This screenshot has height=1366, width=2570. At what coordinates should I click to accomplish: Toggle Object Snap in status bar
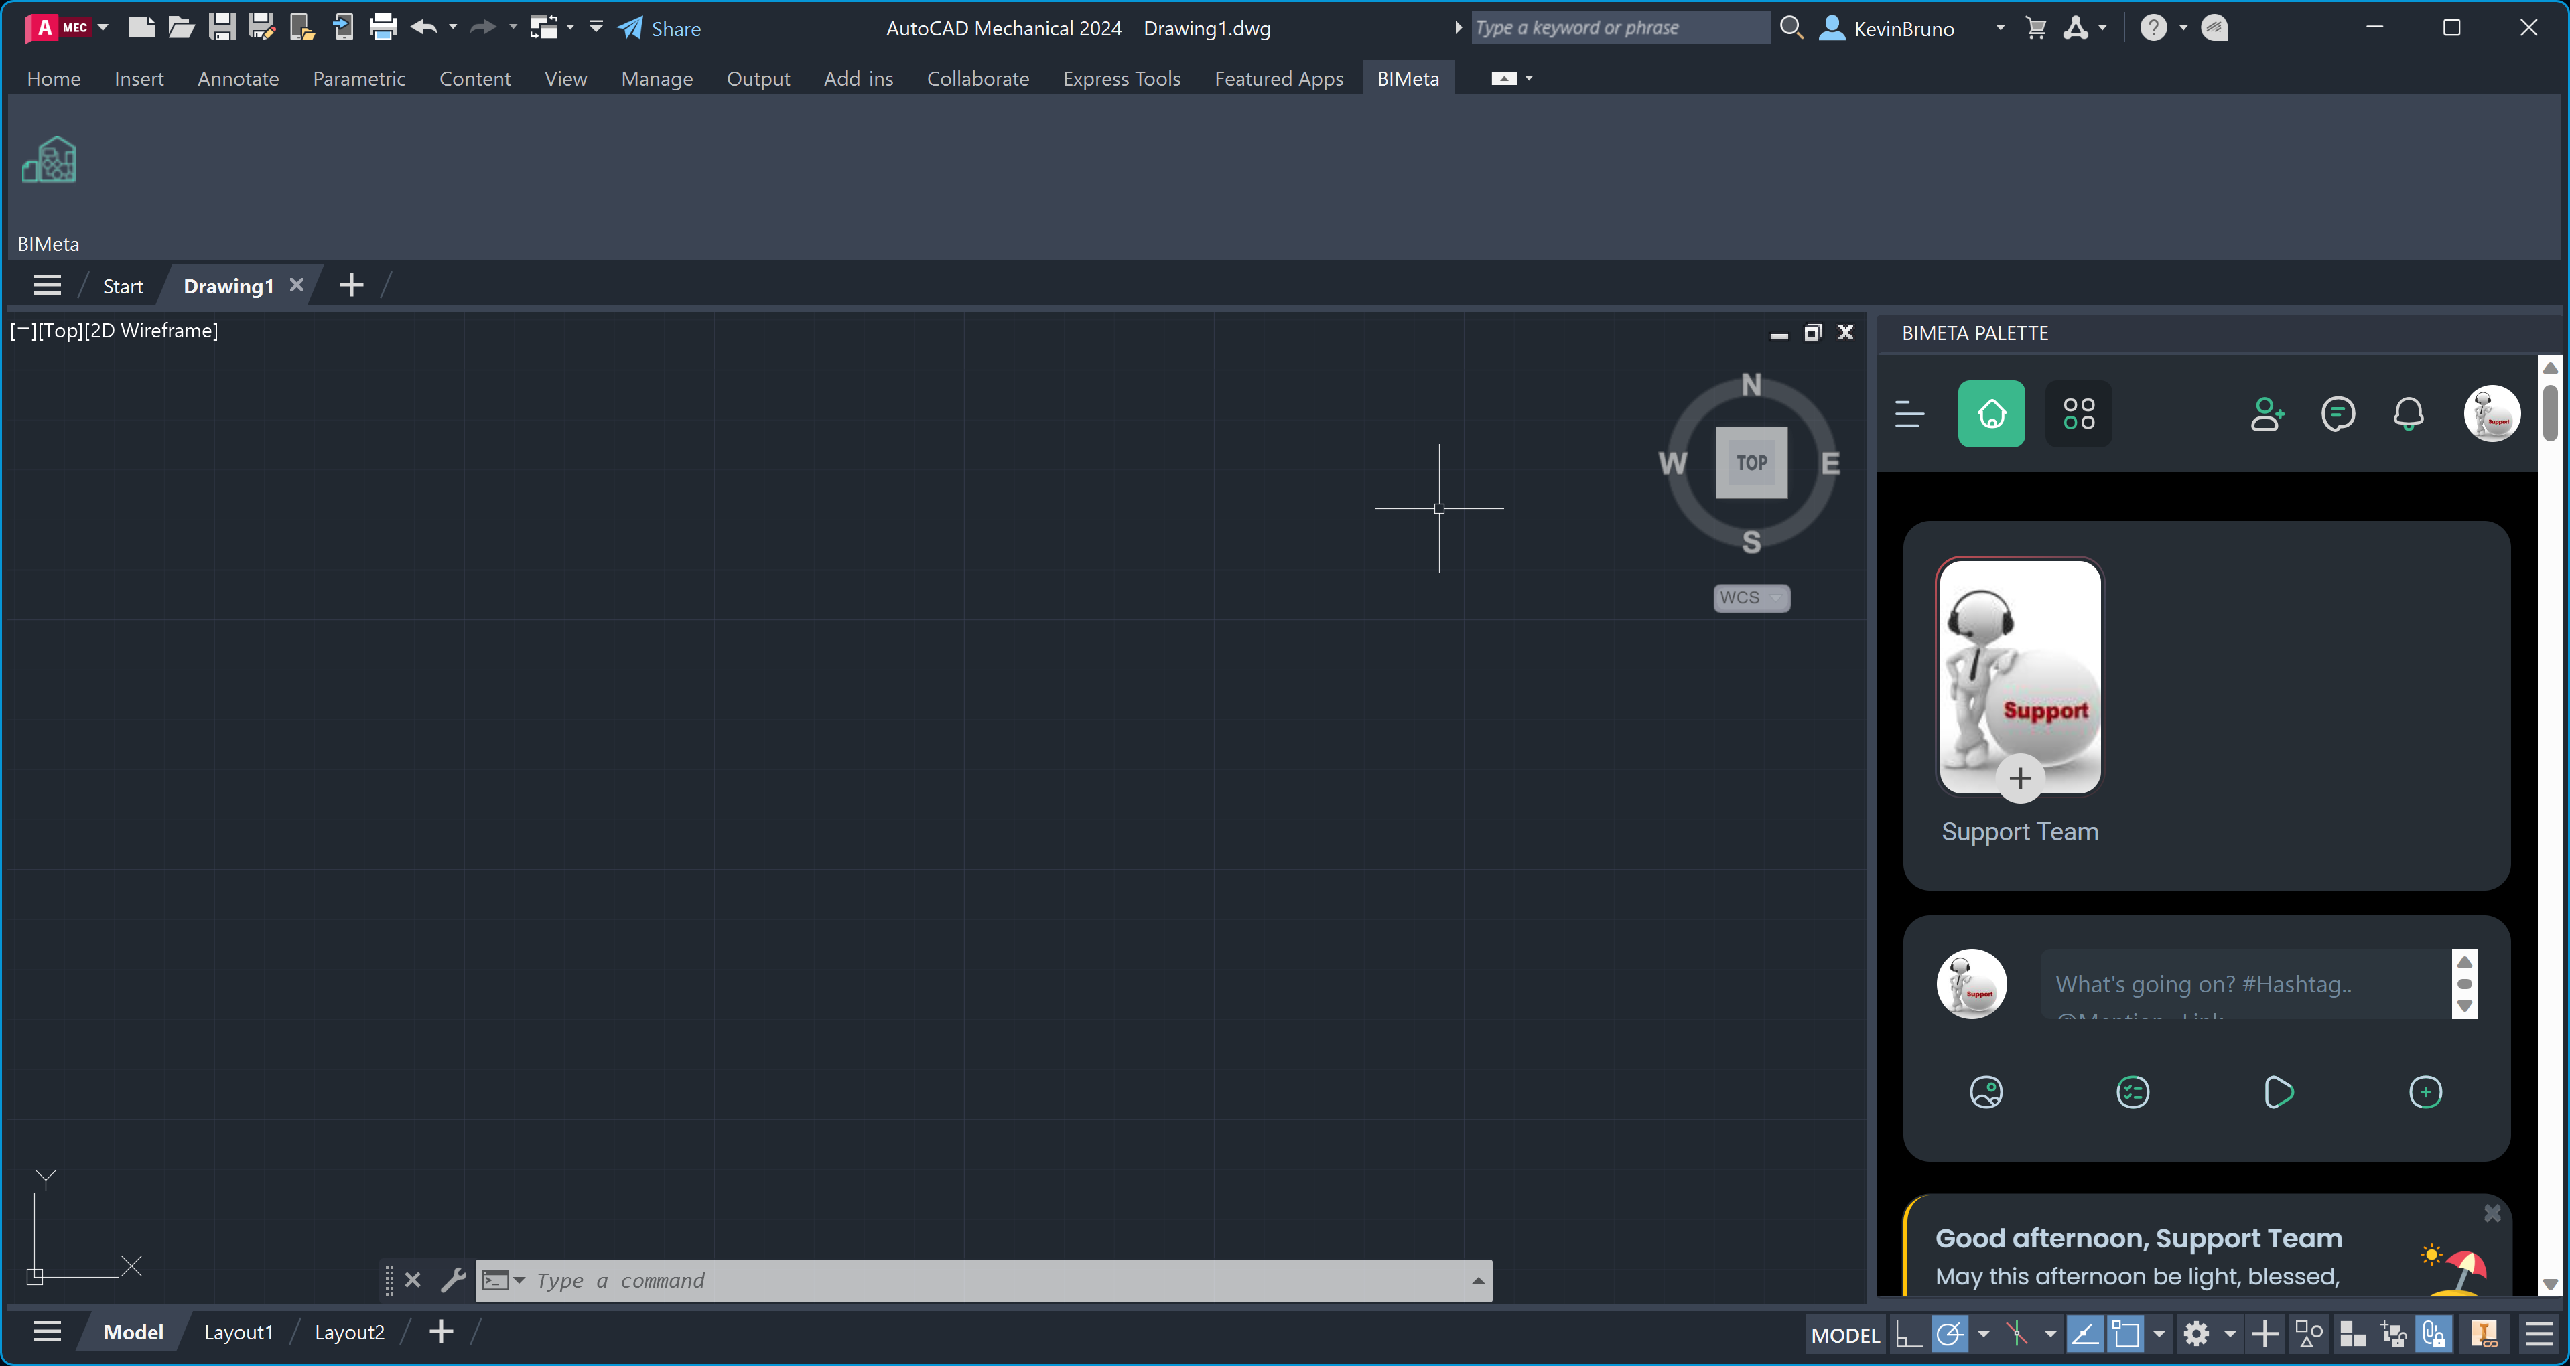pos(2126,1333)
